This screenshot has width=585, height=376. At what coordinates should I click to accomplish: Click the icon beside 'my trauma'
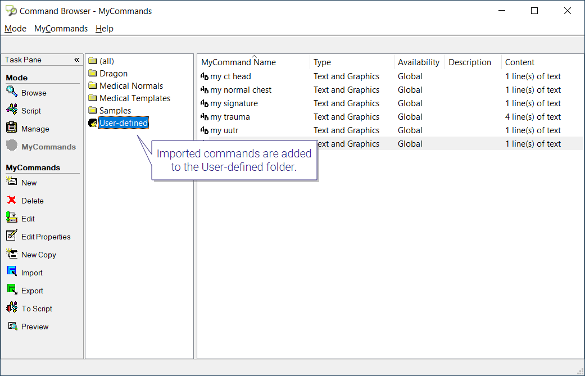(x=205, y=117)
